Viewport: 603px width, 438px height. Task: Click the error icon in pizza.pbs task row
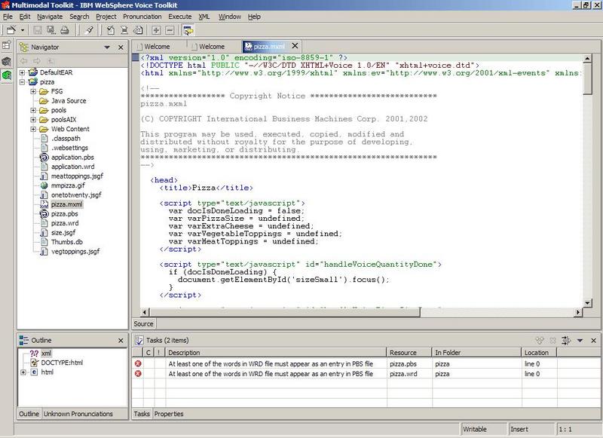pyautogui.click(x=138, y=363)
